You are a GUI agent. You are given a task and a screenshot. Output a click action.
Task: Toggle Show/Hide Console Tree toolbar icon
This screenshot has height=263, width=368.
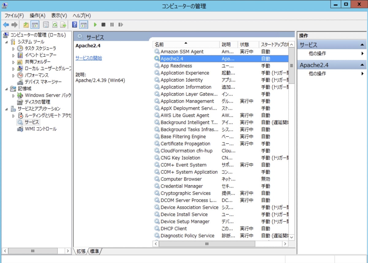pyautogui.click(x=35, y=25)
